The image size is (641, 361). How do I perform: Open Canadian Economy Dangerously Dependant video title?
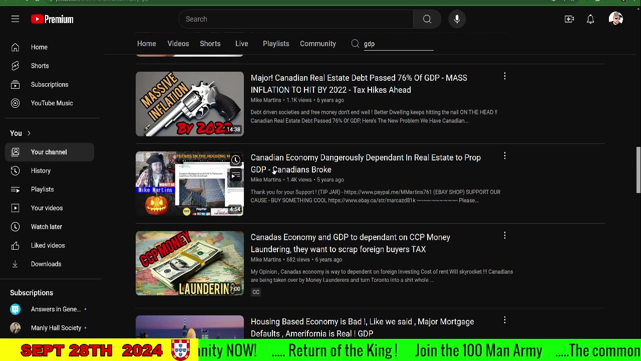pyautogui.click(x=366, y=163)
